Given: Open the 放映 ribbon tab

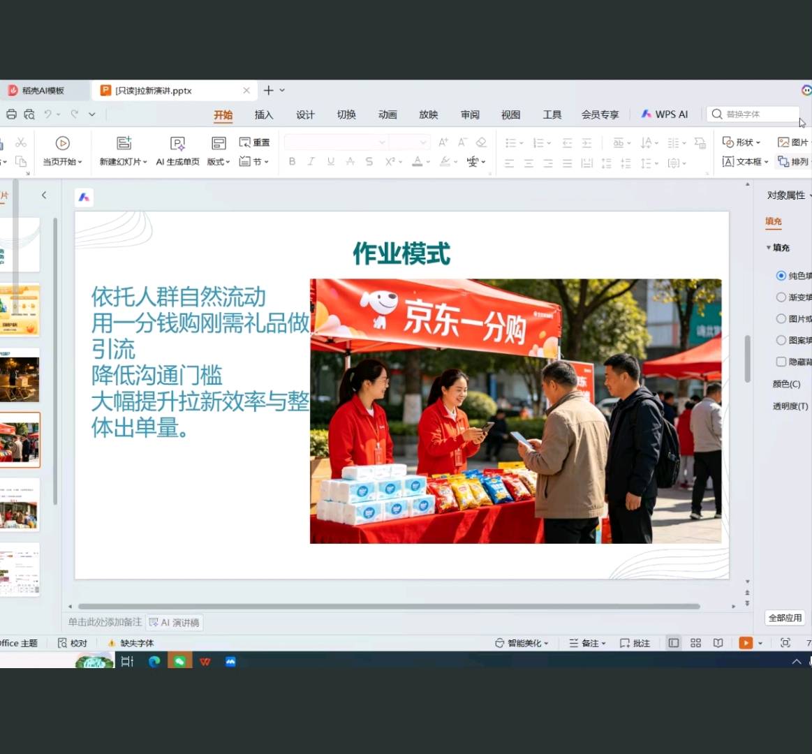Looking at the screenshot, I should pos(428,114).
